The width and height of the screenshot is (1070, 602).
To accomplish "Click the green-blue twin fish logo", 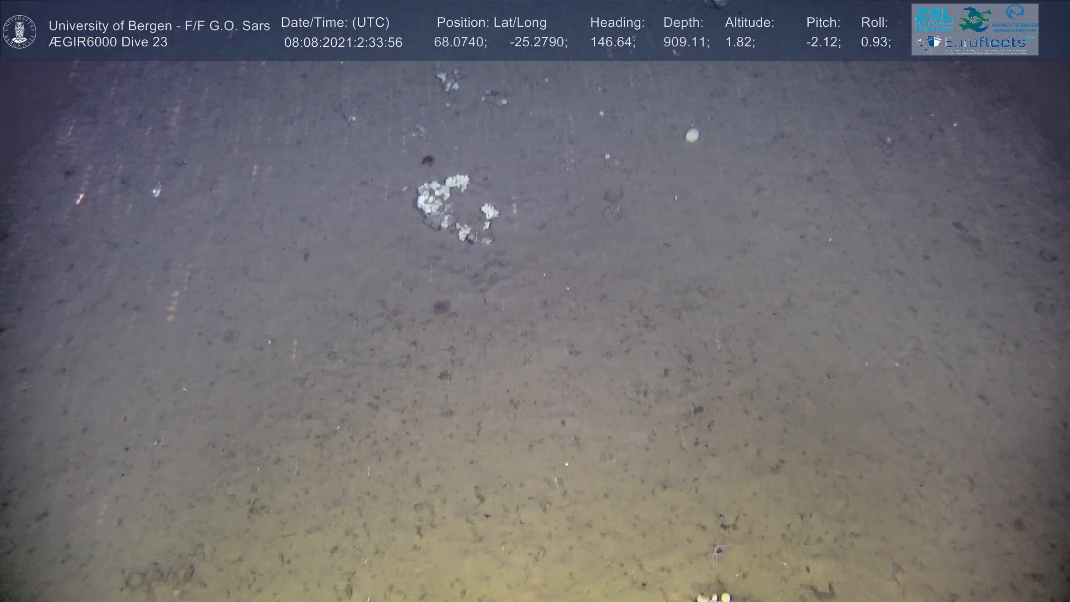I will coord(975,20).
